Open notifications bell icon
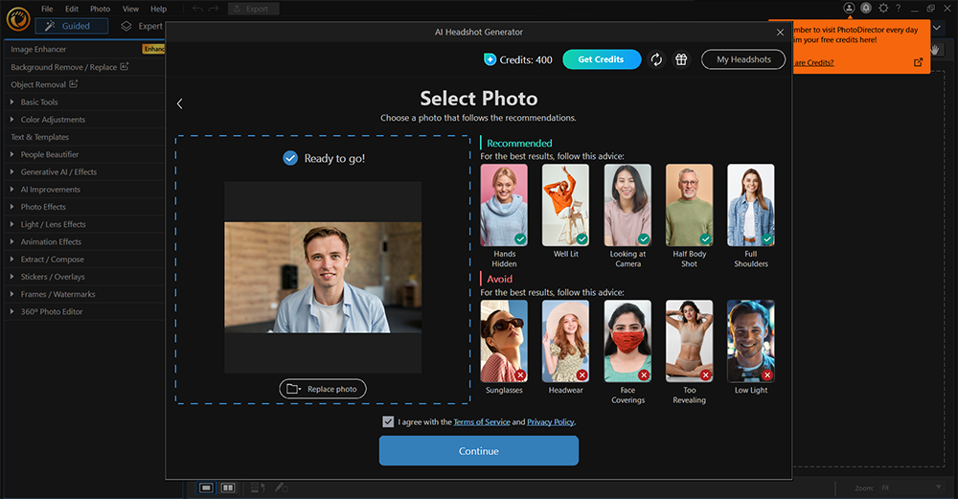The width and height of the screenshot is (958, 499). pyautogui.click(x=866, y=8)
